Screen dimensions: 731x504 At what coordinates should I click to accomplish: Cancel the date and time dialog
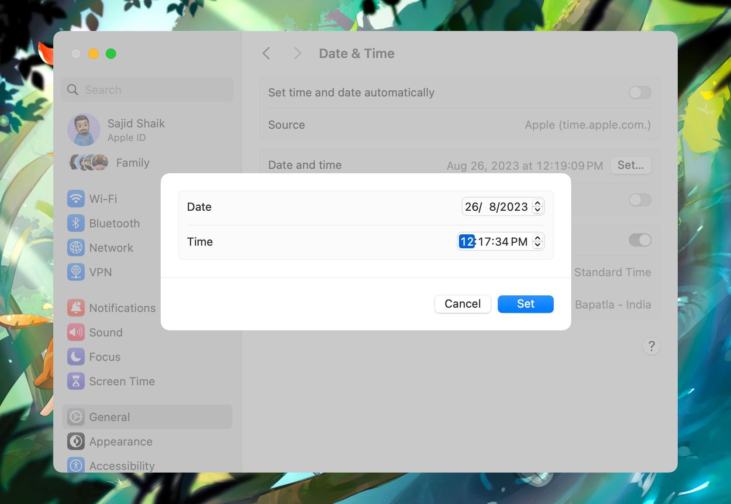462,304
